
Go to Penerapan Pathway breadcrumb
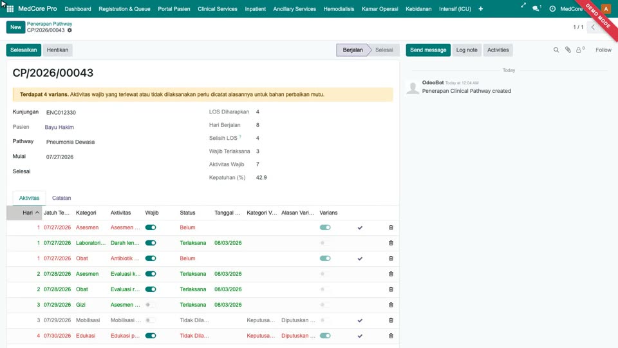pos(50,24)
